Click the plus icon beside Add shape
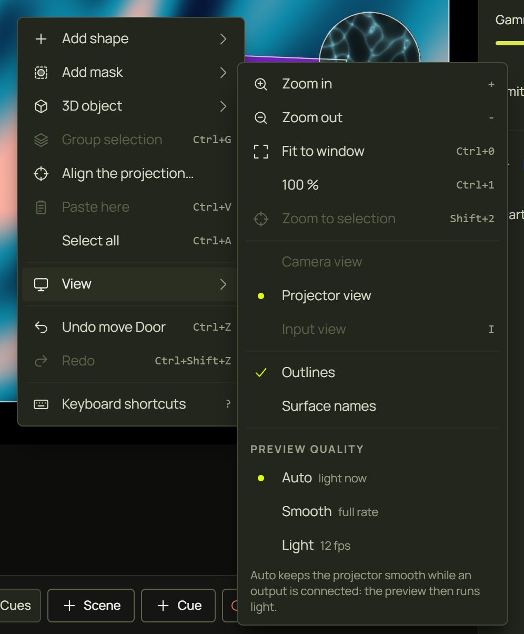The height and width of the screenshot is (634, 524). pyautogui.click(x=41, y=39)
